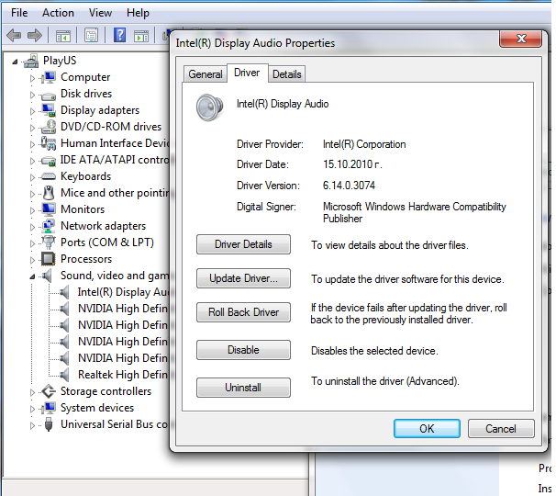
Task: Expand the Keyboards node
Action: tap(32, 177)
